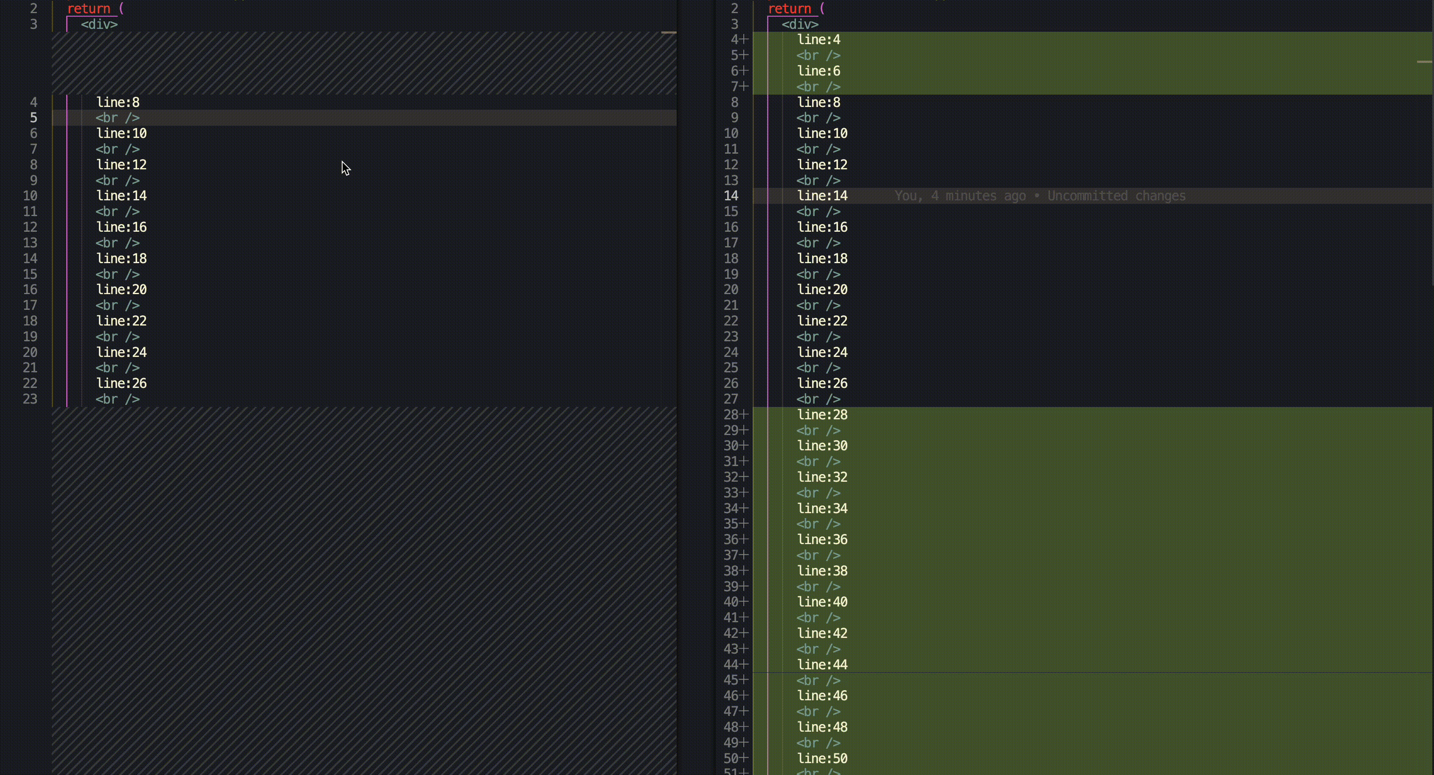Click the added 'line:46' in right pane

tap(822, 696)
